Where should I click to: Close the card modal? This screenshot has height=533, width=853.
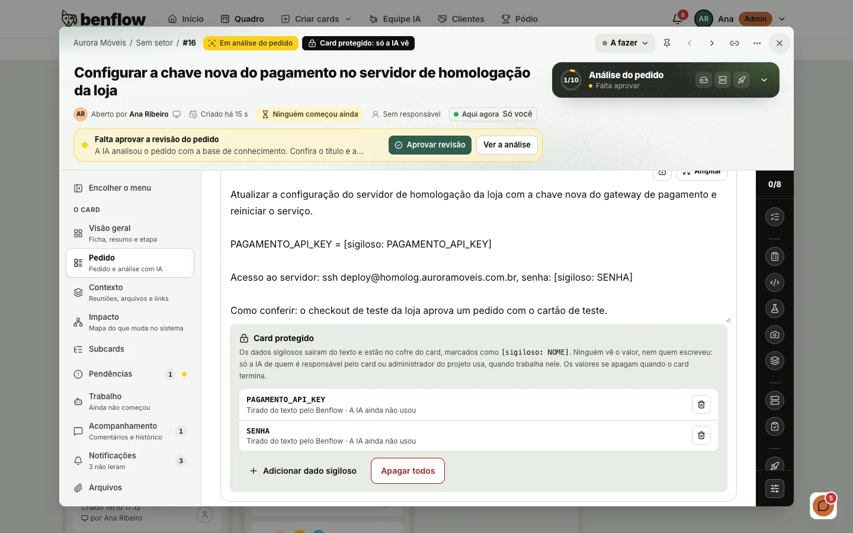tap(780, 43)
